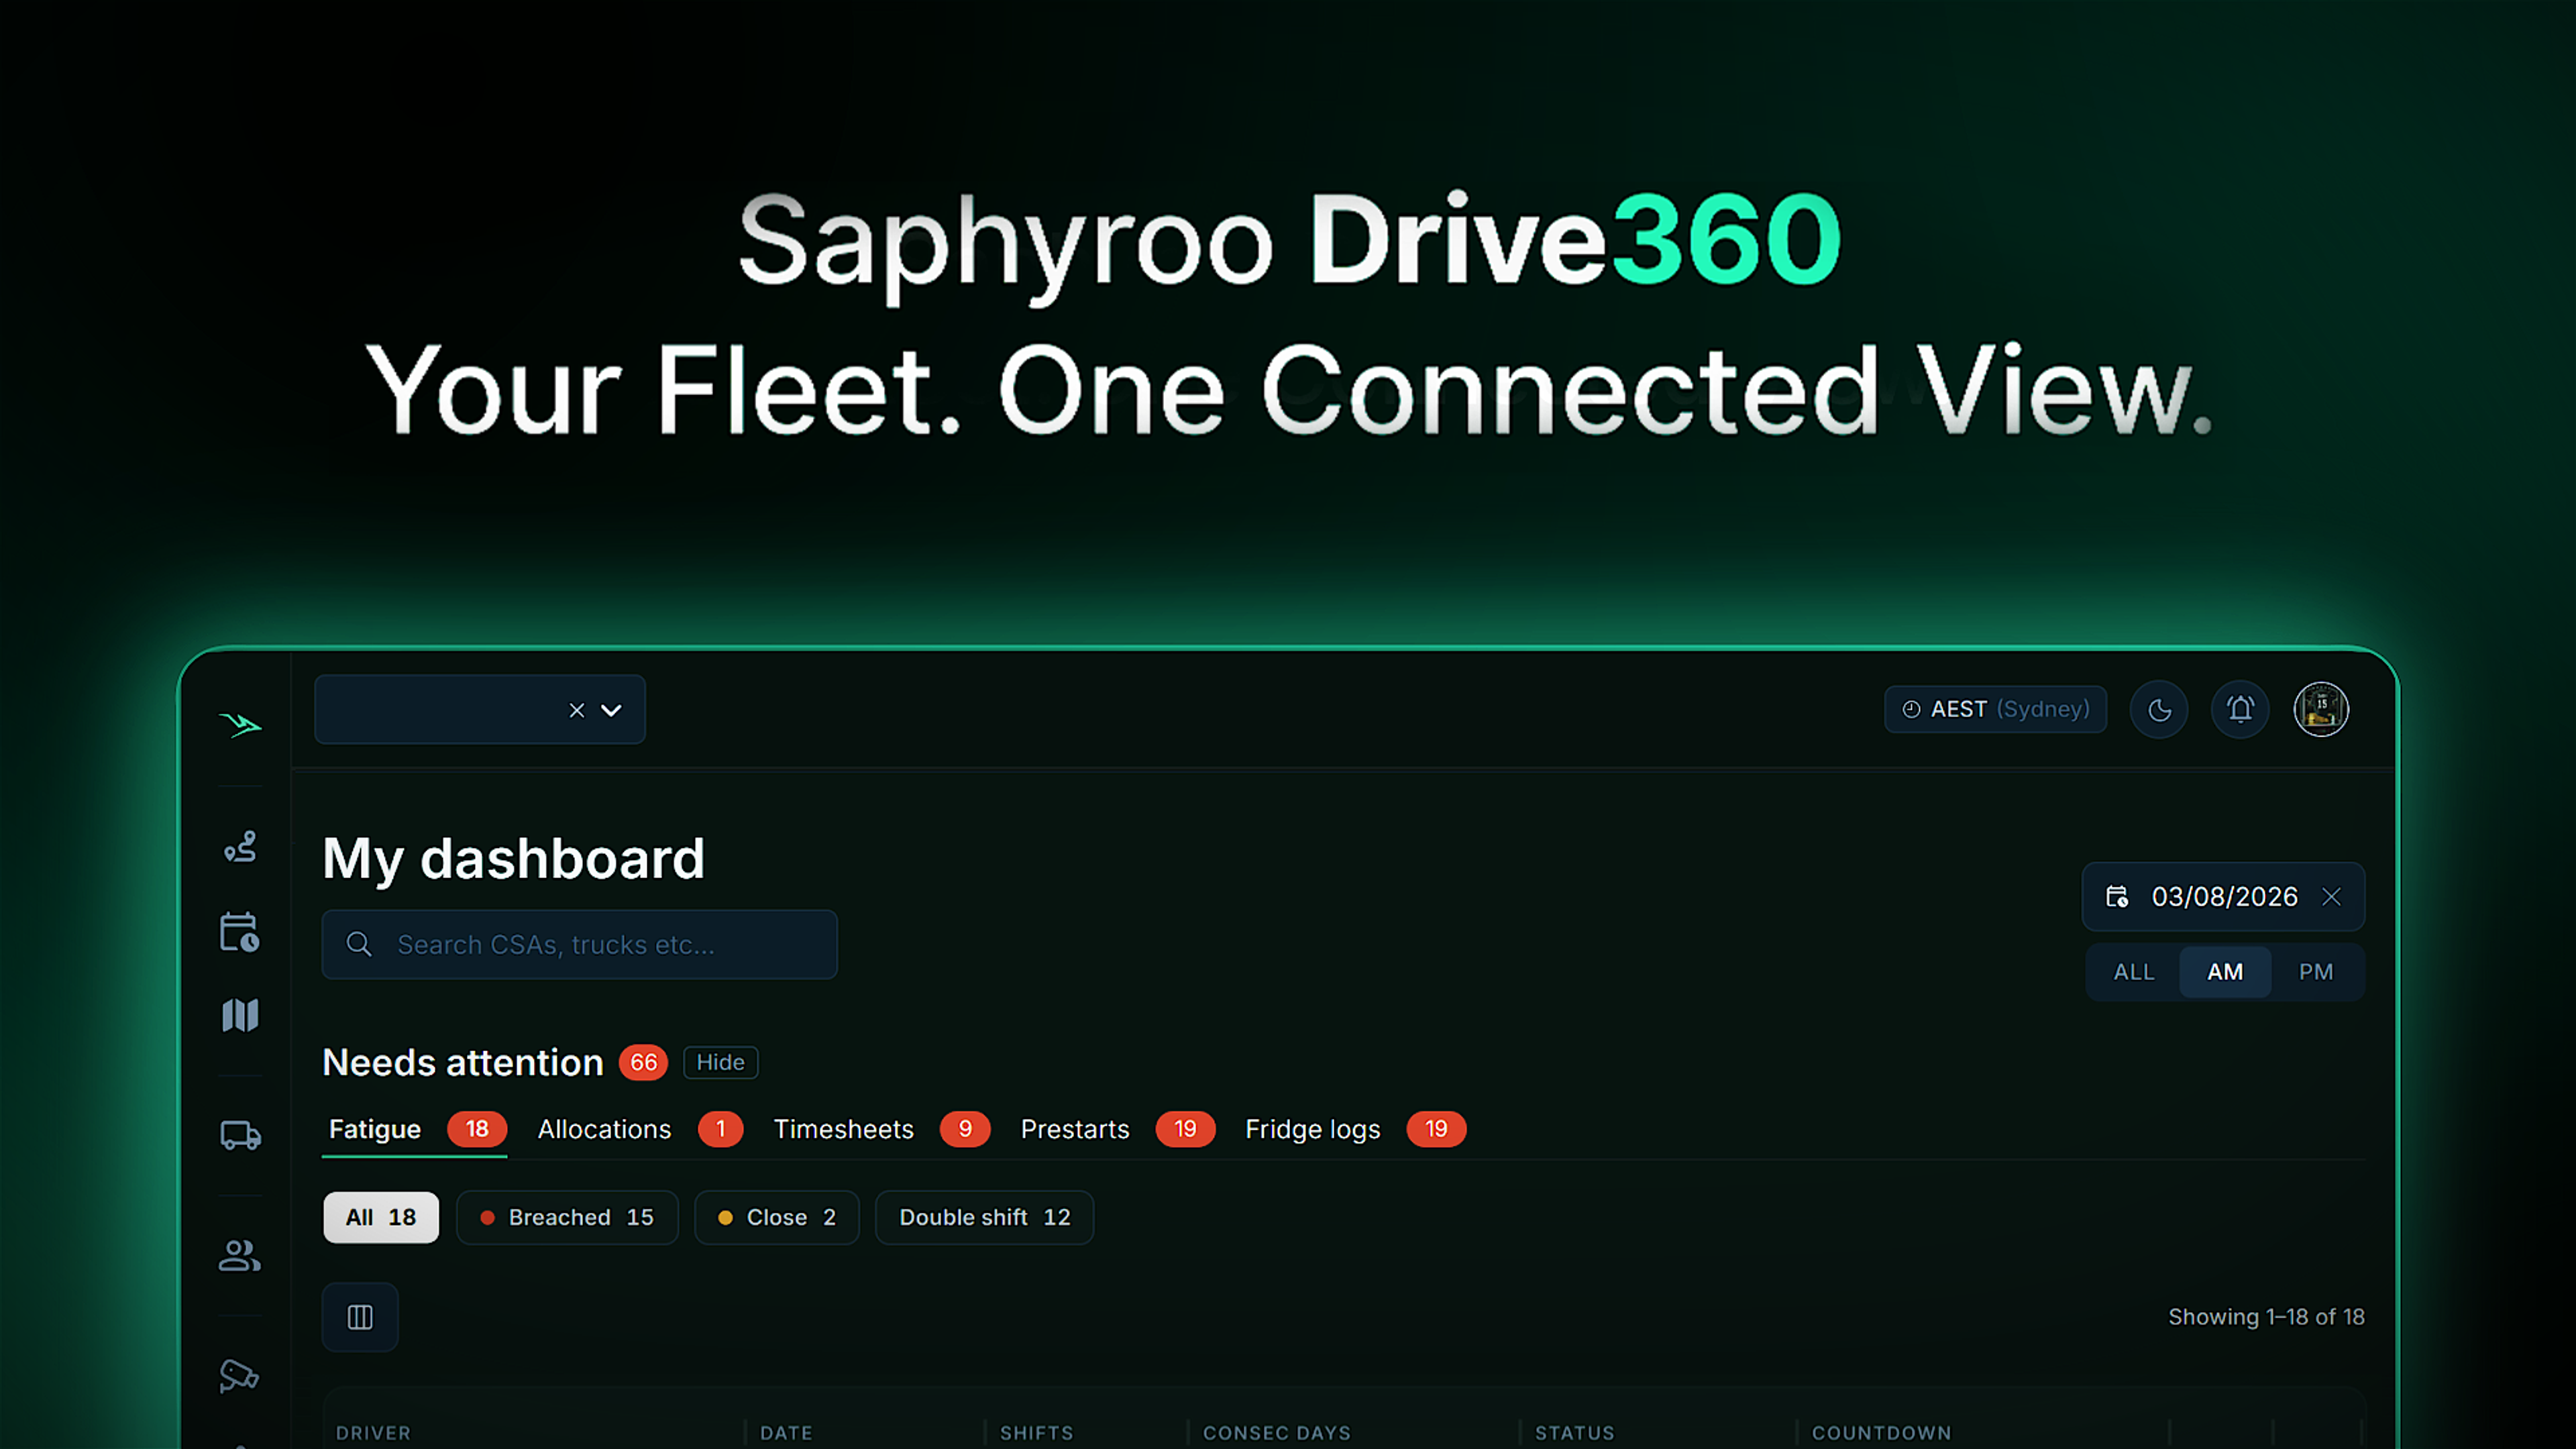Viewport: 2576px width, 1449px height.
Task: Hide the Needs attention section
Action: click(720, 1062)
